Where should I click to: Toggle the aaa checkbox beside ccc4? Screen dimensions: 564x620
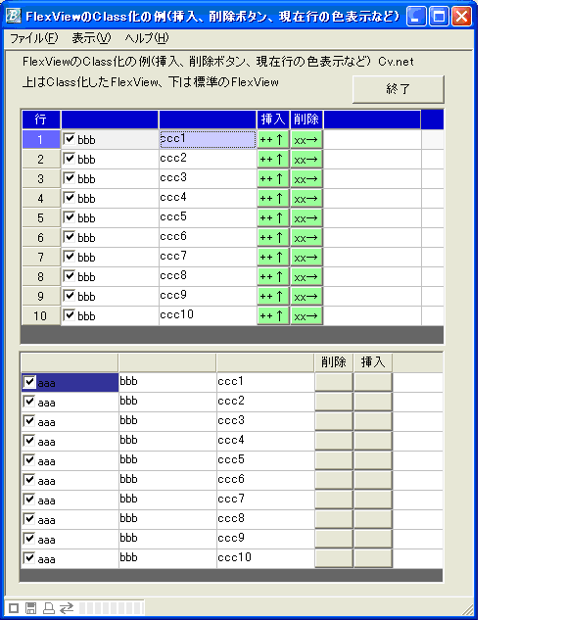click(x=29, y=441)
